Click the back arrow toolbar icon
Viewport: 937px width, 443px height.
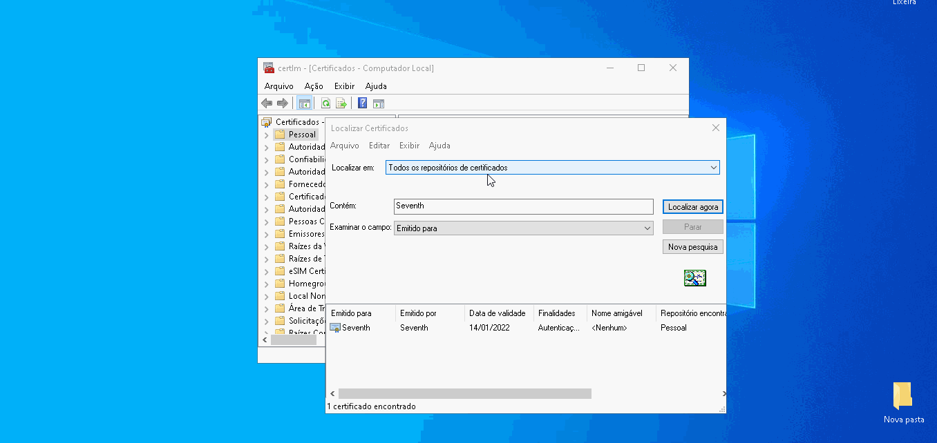[x=267, y=104]
